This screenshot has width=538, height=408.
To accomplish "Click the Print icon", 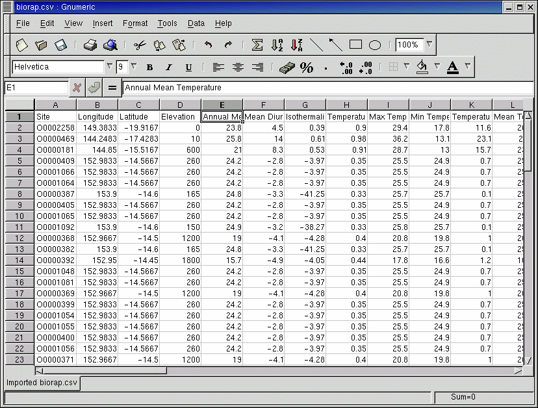I will click(x=90, y=45).
